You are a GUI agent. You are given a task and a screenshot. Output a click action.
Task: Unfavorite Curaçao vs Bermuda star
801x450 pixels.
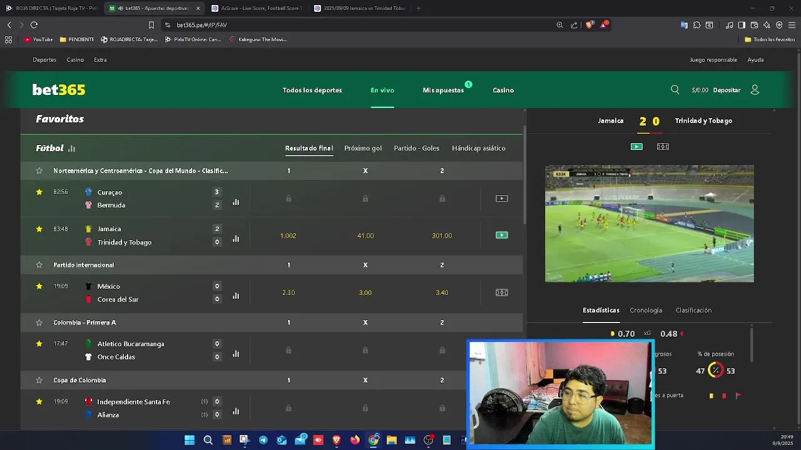pyautogui.click(x=39, y=192)
